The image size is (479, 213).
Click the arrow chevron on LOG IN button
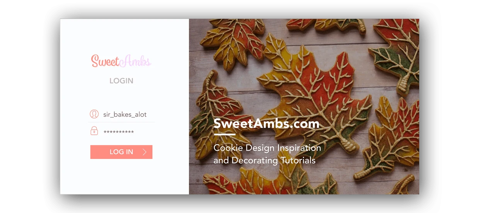click(145, 152)
